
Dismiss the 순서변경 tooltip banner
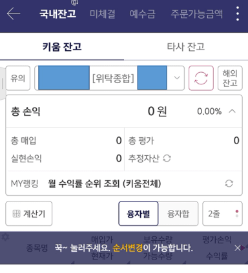(238, 248)
